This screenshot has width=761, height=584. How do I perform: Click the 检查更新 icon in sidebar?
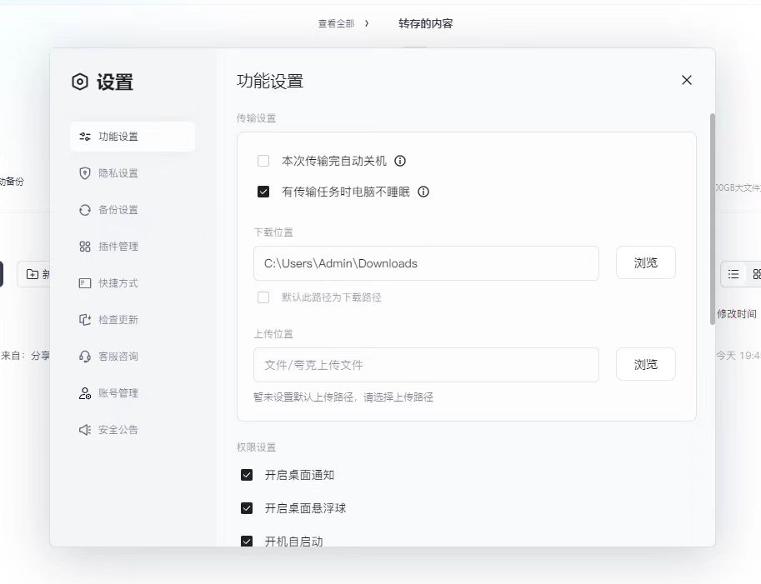click(84, 320)
